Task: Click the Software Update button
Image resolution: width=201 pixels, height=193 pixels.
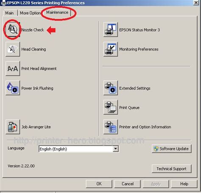Action: [x=172, y=149]
